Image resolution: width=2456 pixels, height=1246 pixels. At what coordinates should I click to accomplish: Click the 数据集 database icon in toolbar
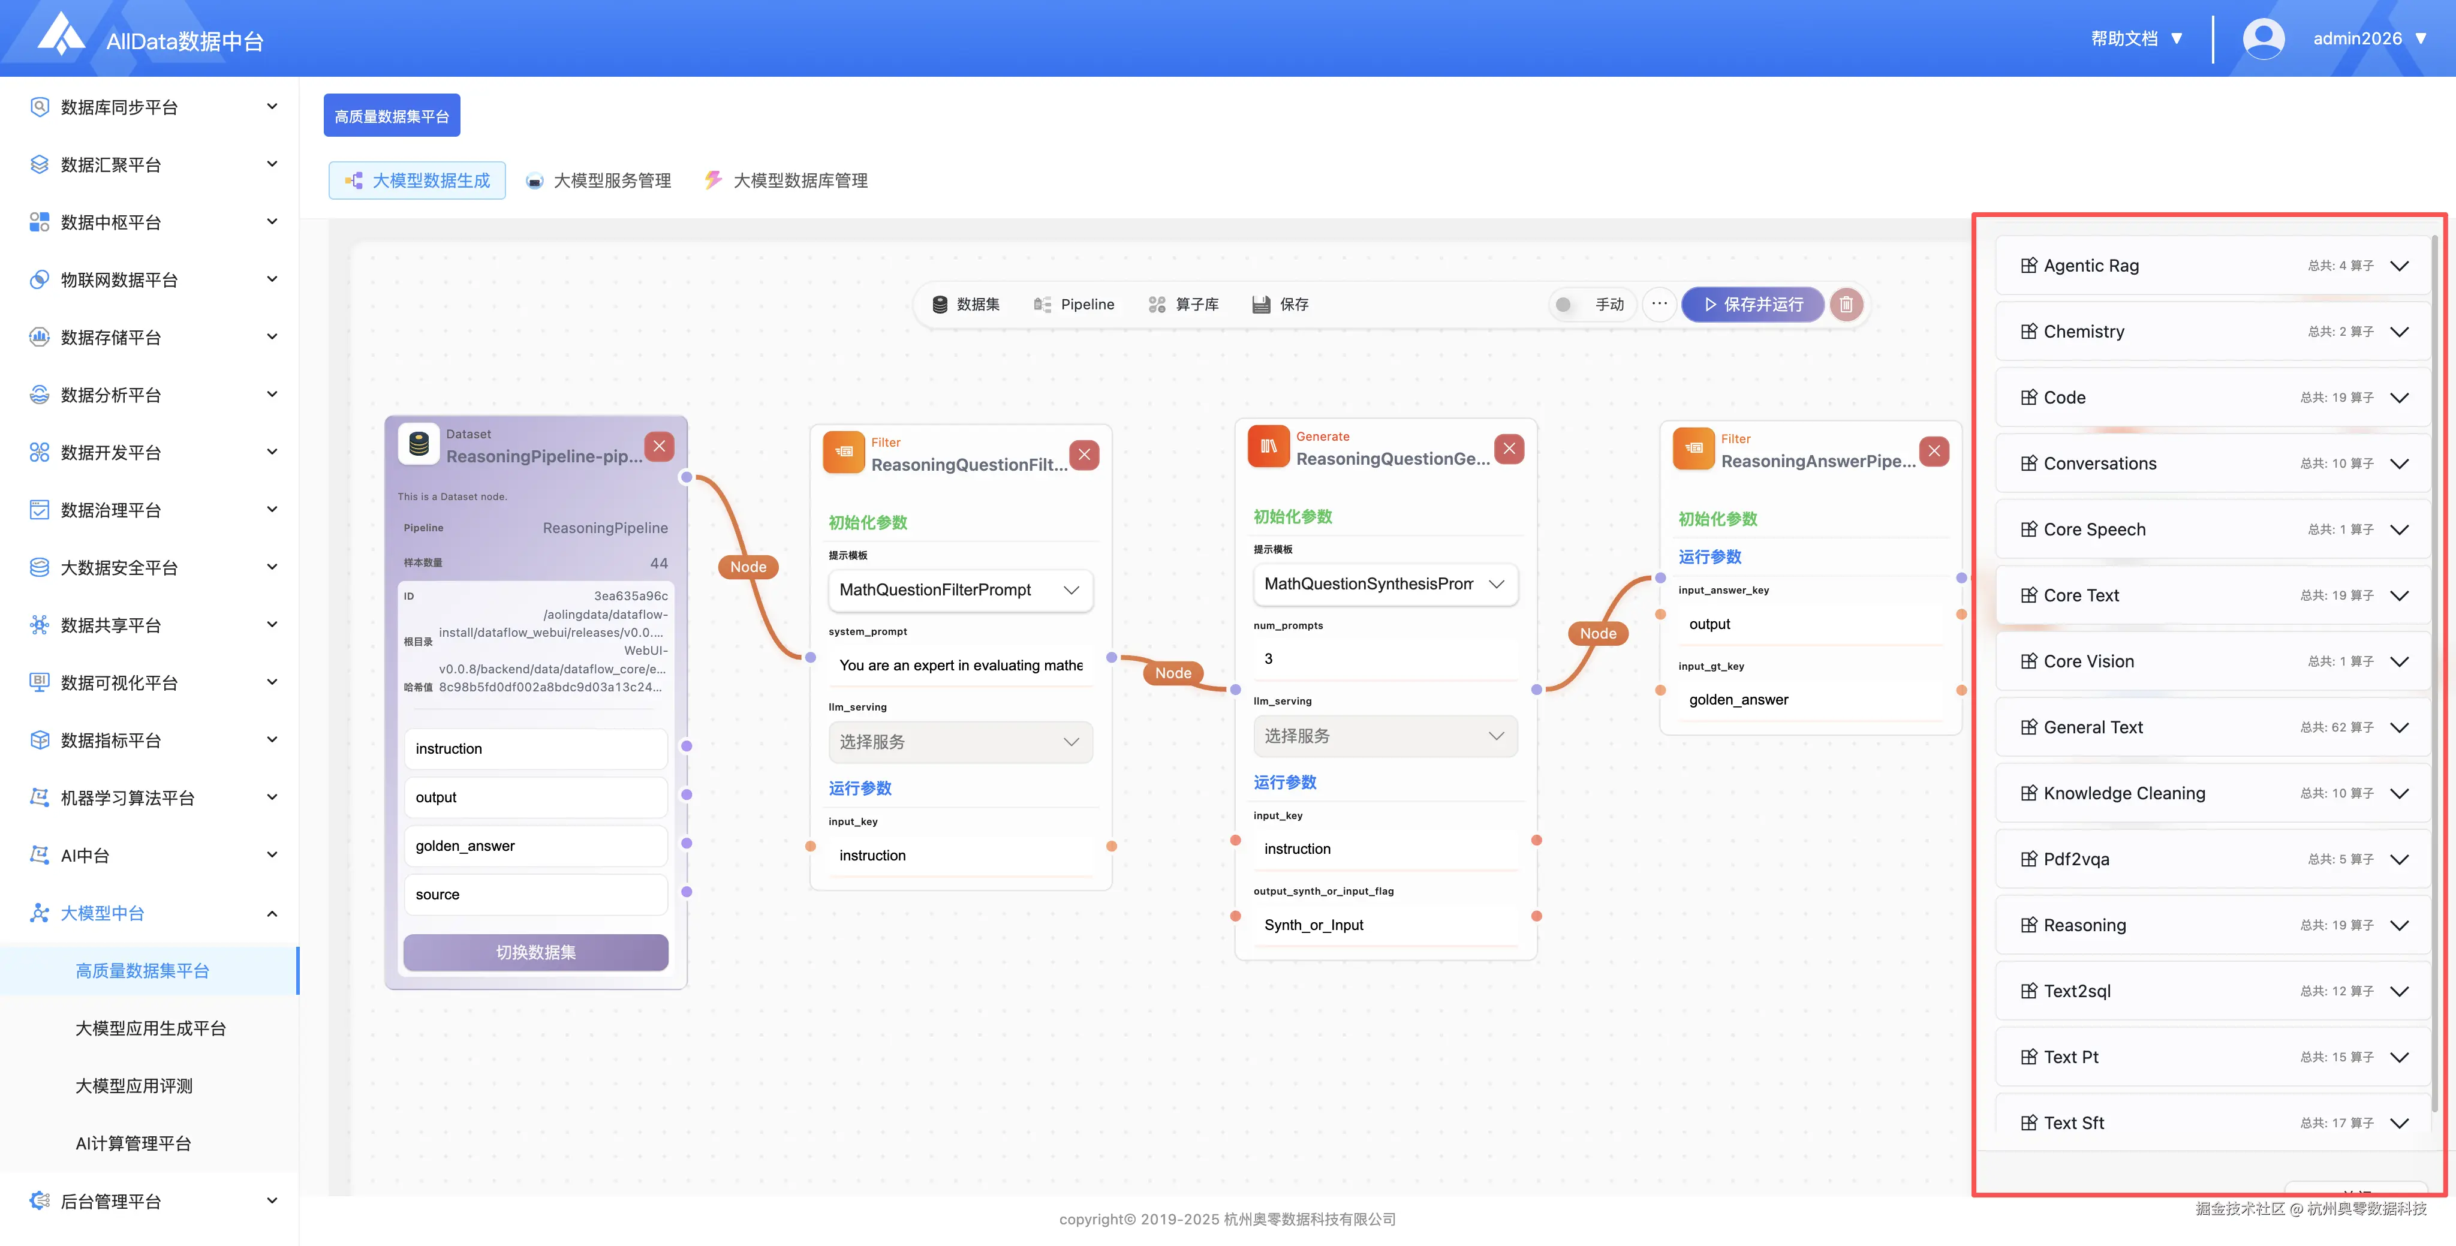pyautogui.click(x=940, y=304)
